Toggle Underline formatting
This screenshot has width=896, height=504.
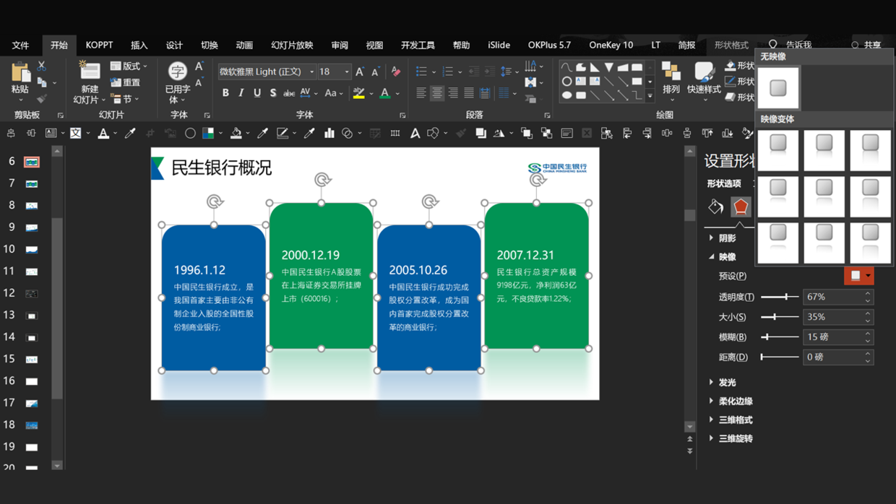[257, 93]
